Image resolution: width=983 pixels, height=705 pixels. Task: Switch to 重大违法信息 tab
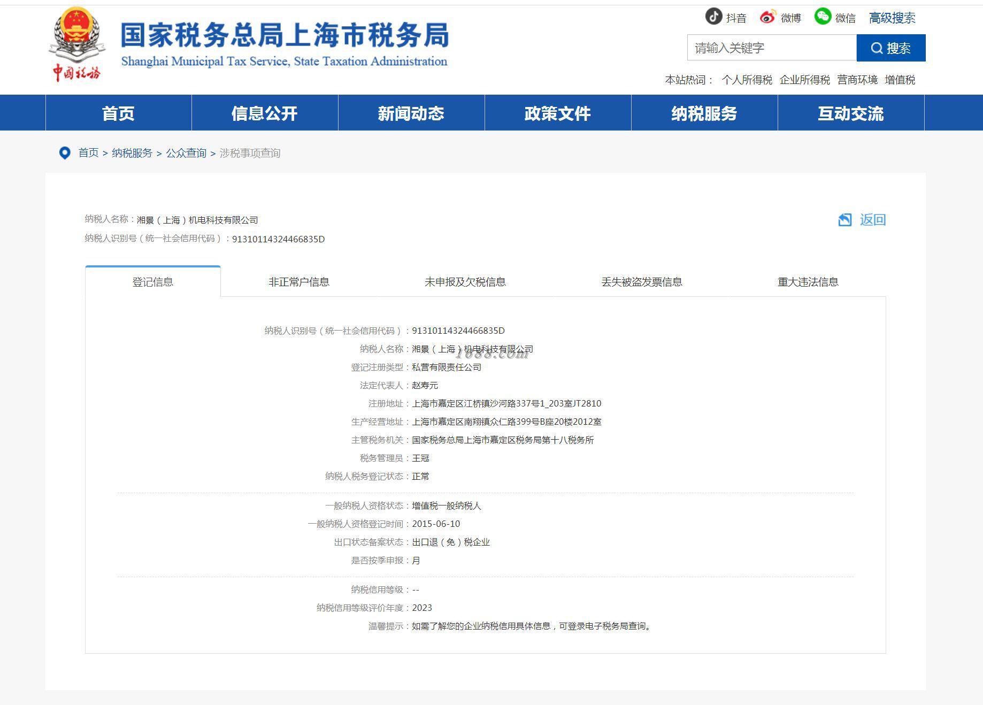808,281
